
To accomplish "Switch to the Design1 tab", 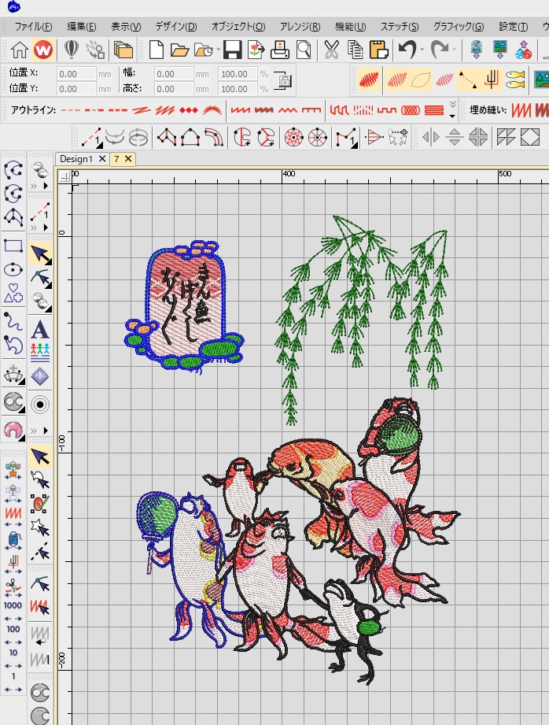I will [76, 159].
